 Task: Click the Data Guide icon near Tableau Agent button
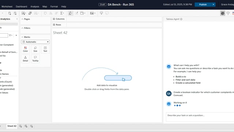(228, 13)
